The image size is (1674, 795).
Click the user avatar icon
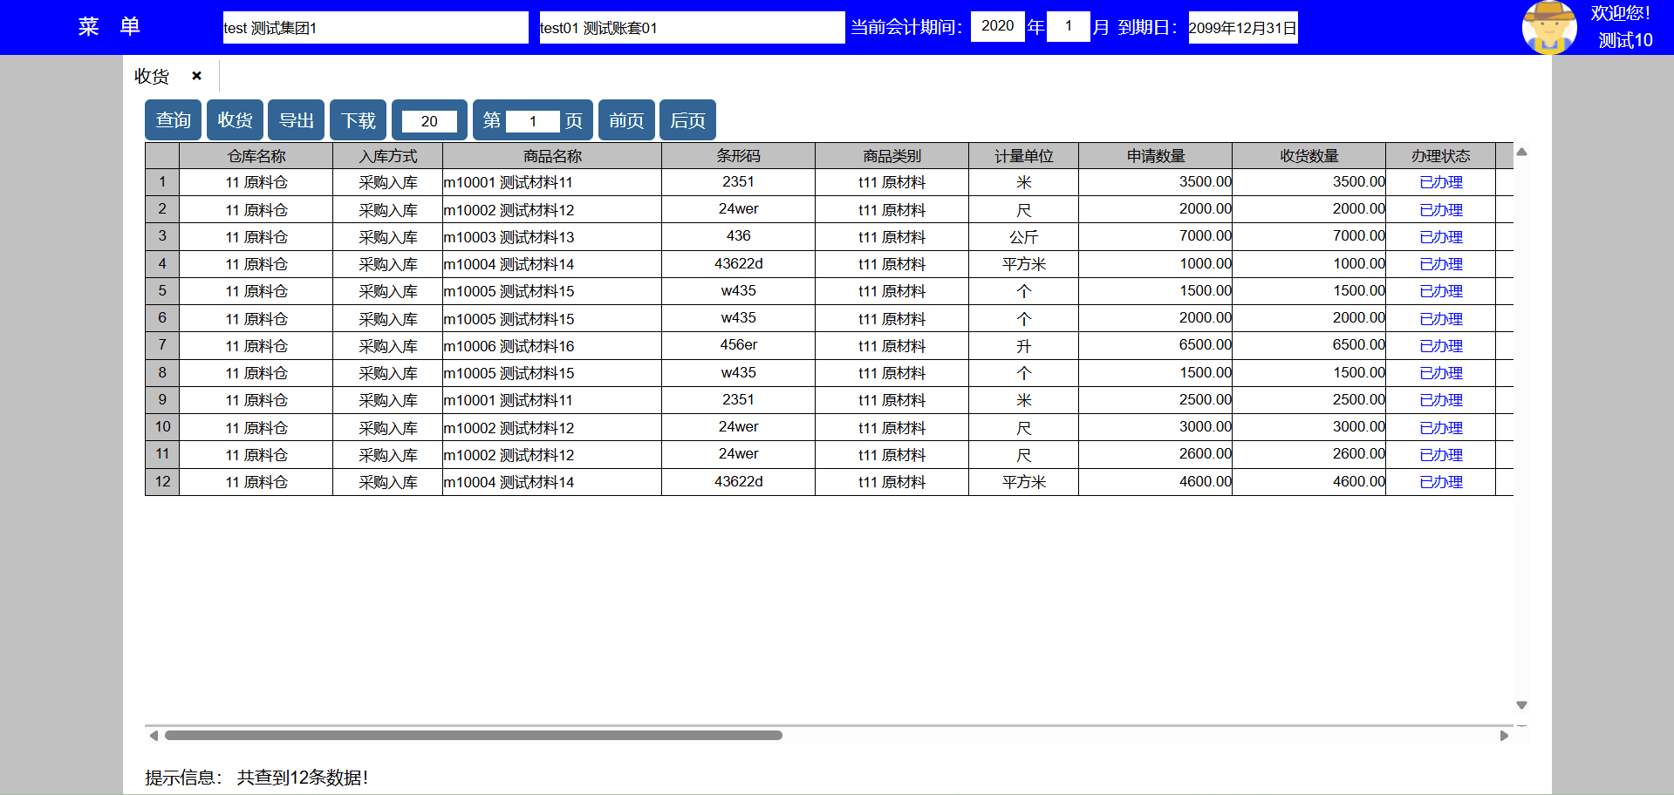(x=1548, y=27)
